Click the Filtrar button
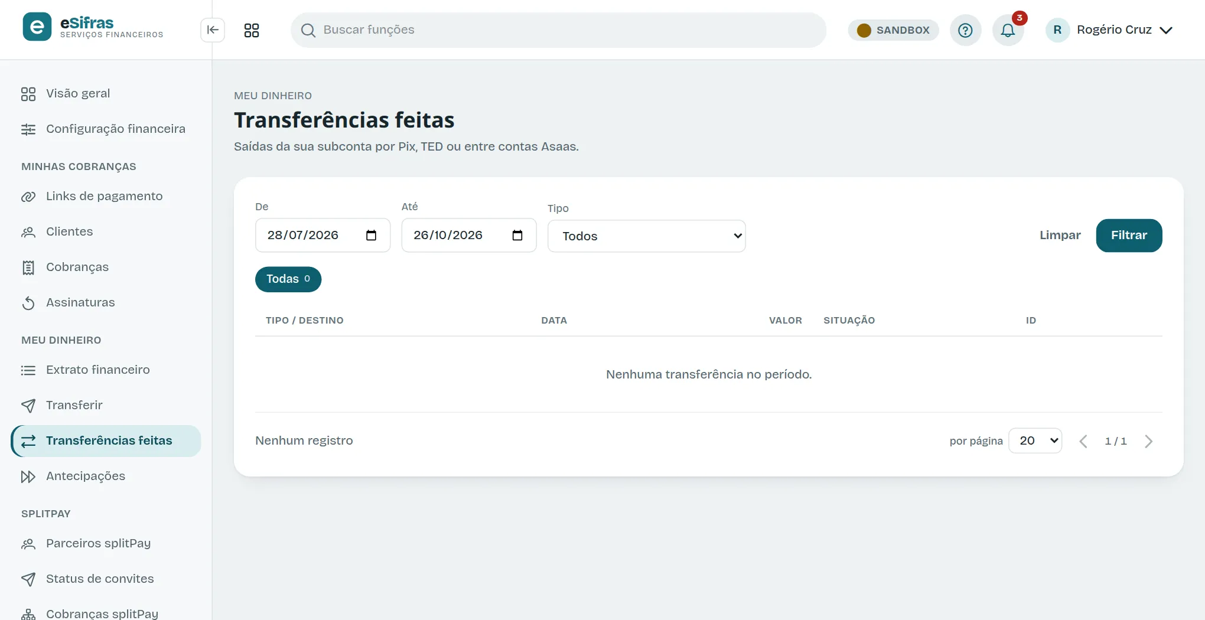 click(x=1129, y=236)
